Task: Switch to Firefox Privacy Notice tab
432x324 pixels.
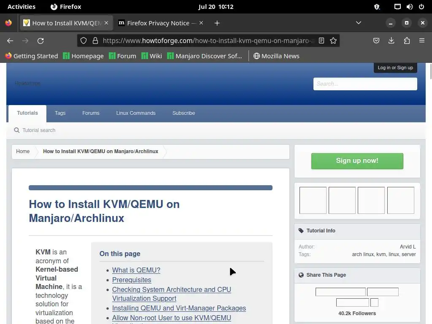Action: (161, 23)
